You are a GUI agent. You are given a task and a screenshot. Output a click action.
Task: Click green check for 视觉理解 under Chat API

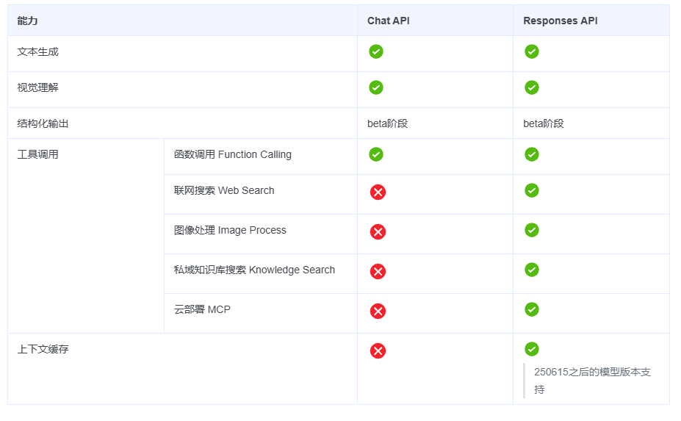(x=376, y=87)
